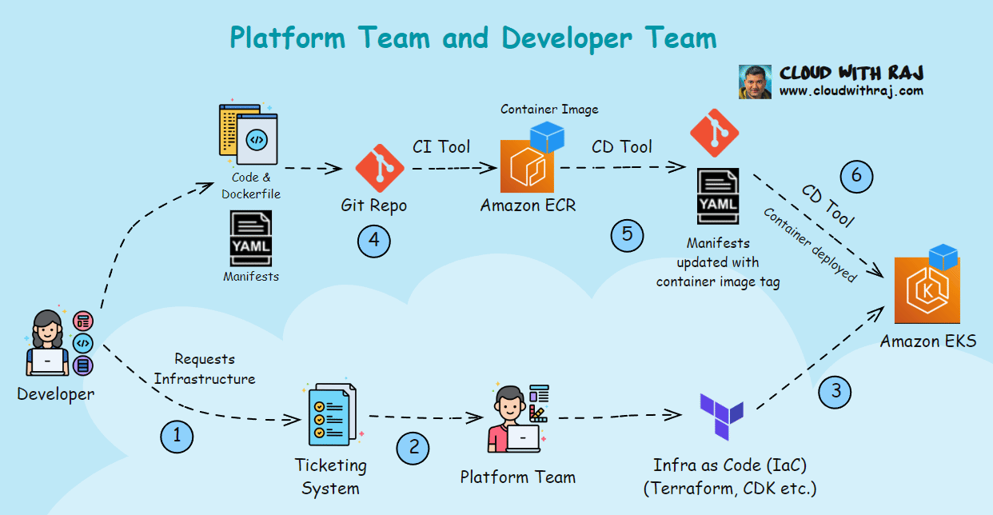This screenshot has height=515, width=993.
Task: Select the 'CI Tool' label
Action: (441, 147)
